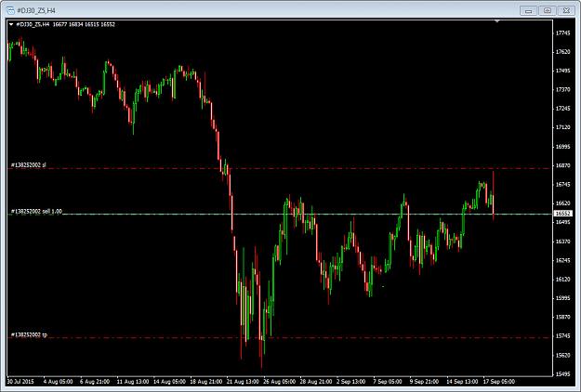Click the current price tag 16552
581x392 pixels.
[562, 214]
